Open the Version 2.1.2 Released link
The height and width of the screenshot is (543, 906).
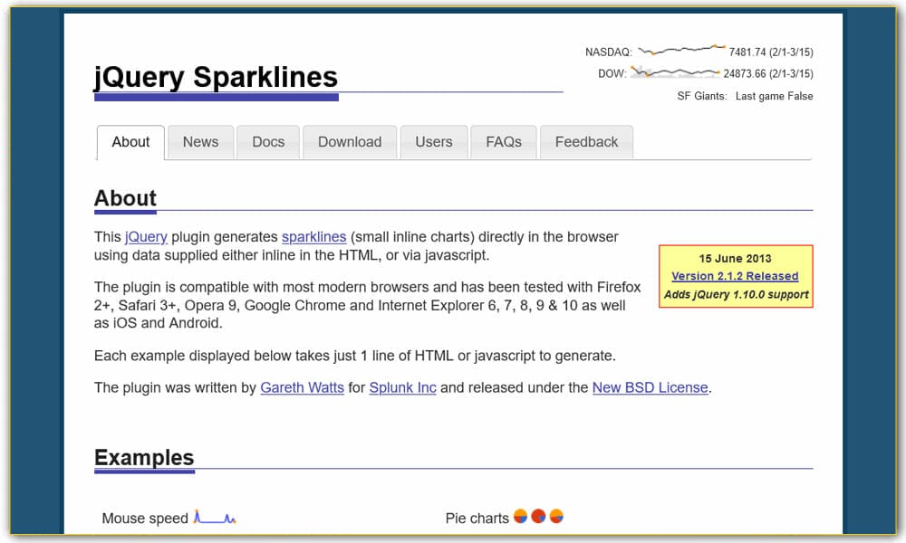[x=736, y=276]
